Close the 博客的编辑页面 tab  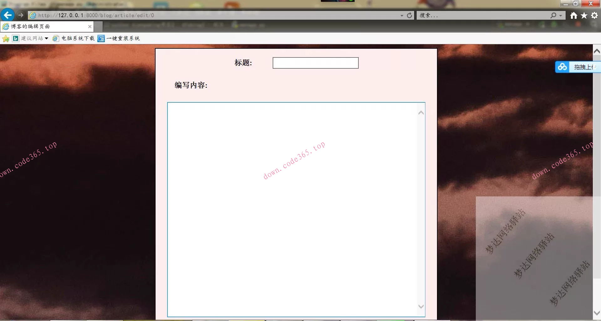(x=90, y=26)
